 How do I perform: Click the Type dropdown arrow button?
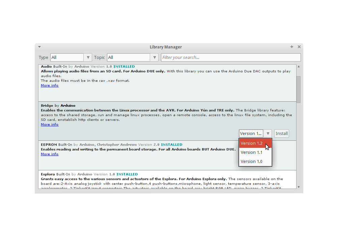[x=88, y=57]
